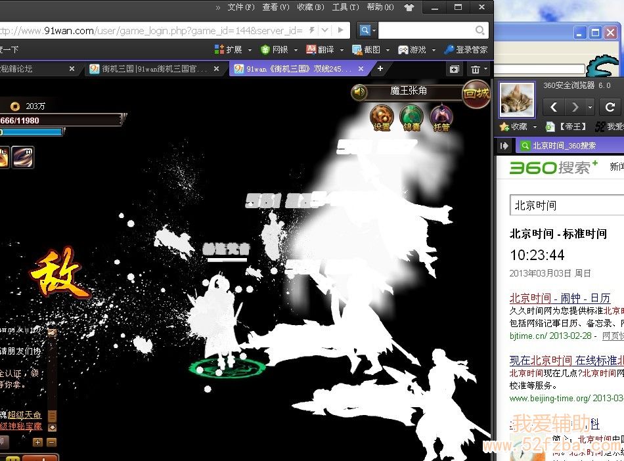Open the closed-tabs trash dropdown
The height and width of the screenshot is (461, 624).
click(479, 69)
